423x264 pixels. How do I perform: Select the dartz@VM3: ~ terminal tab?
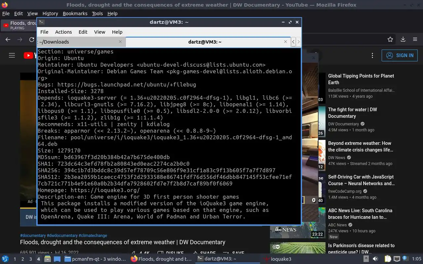click(x=208, y=42)
